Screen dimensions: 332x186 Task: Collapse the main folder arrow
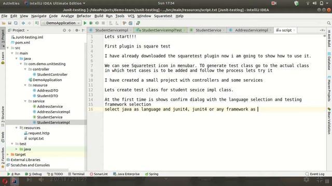(12, 53)
